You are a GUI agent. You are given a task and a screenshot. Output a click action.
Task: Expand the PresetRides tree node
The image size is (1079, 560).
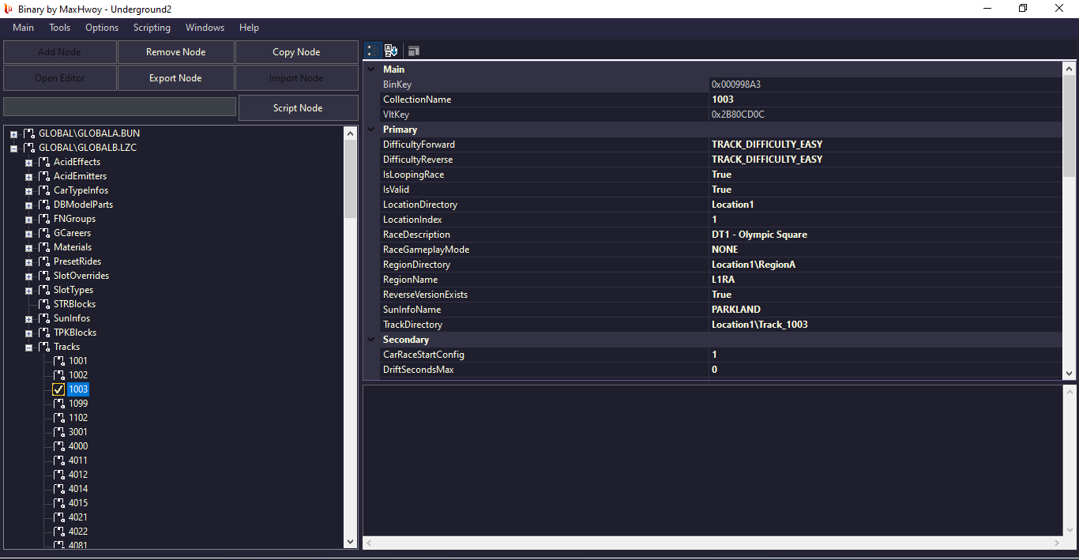pyautogui.click(x=28, y=261)
